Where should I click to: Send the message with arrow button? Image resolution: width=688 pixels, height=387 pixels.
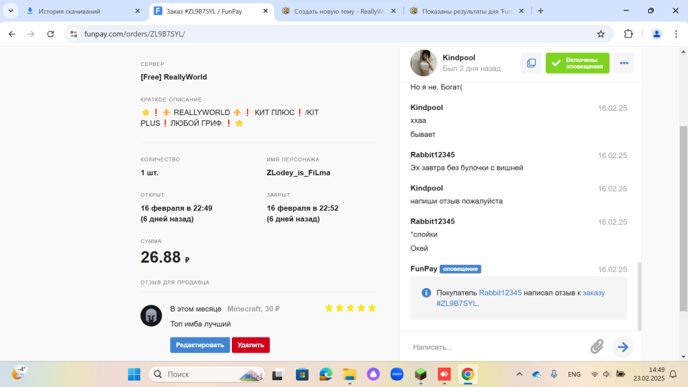coord(623,347)
